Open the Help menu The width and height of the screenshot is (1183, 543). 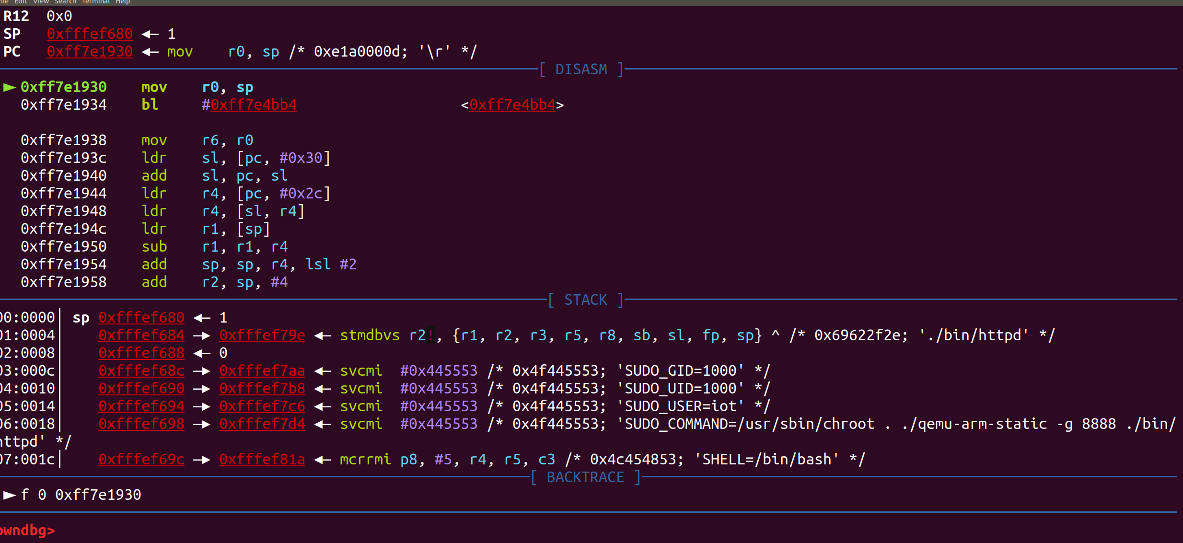pyautogui.click(x=123, y=2)
